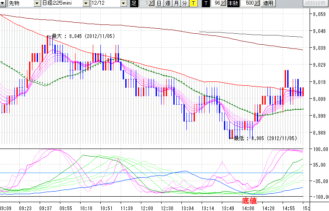Click the black 足 label icon
The image size is (329, 211).
click(x=134, y=3)
